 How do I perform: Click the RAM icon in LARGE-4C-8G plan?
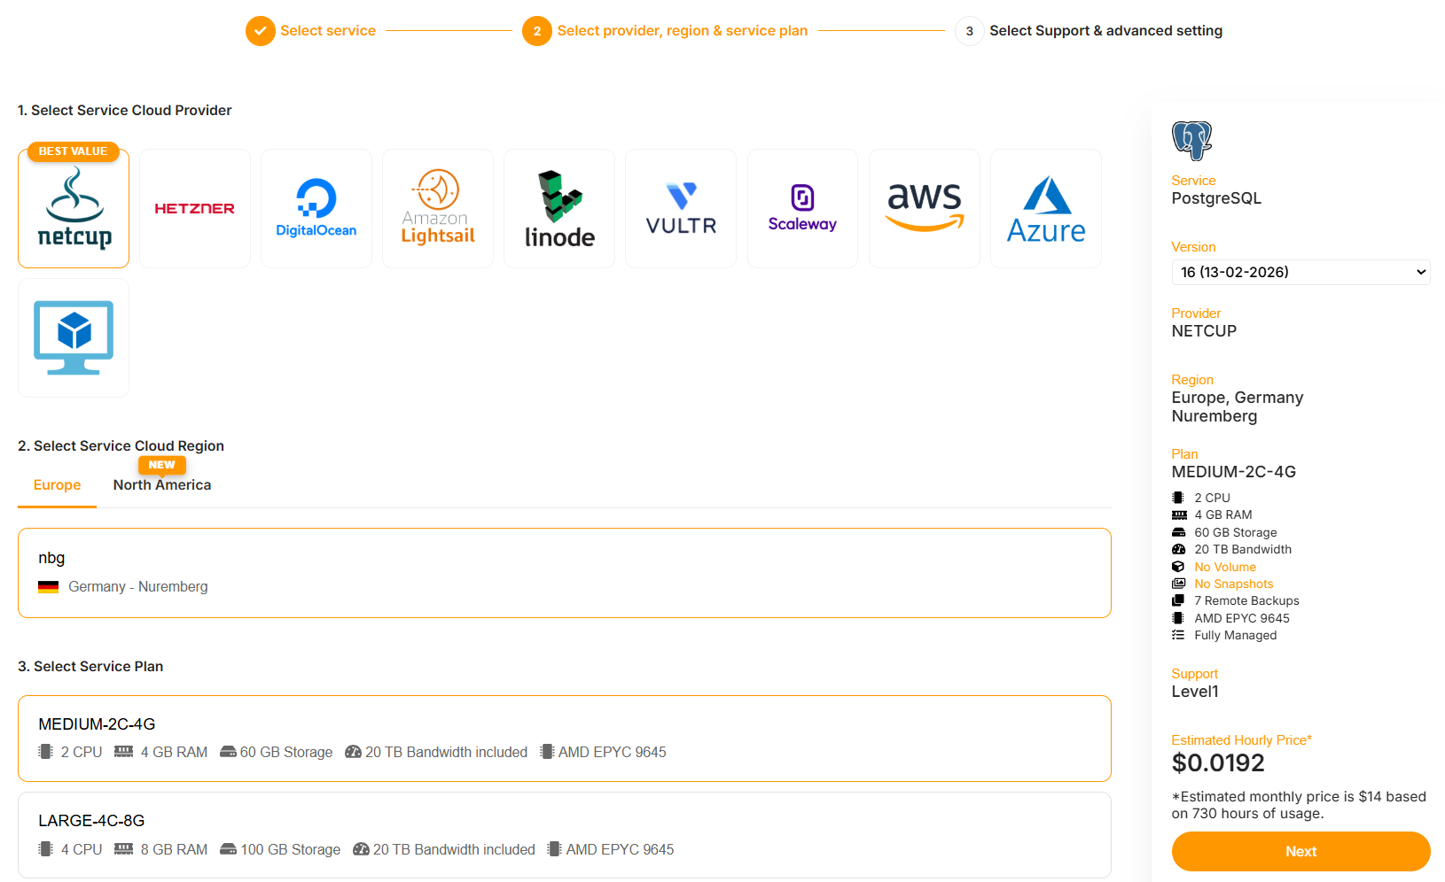pyautogui.click(x=123, y=849)
